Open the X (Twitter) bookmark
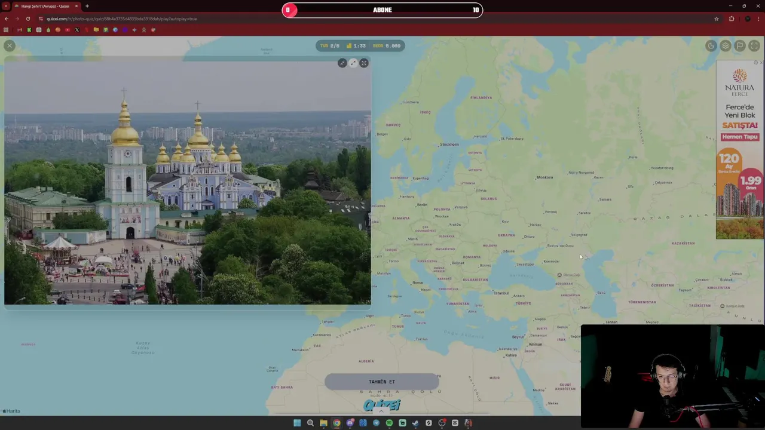This screenshot has width=765, height=430. pyautogui.click(x=76, y=30)
